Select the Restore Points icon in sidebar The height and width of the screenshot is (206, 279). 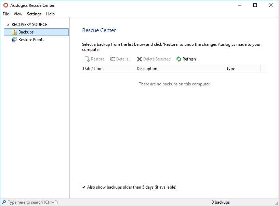14,40
